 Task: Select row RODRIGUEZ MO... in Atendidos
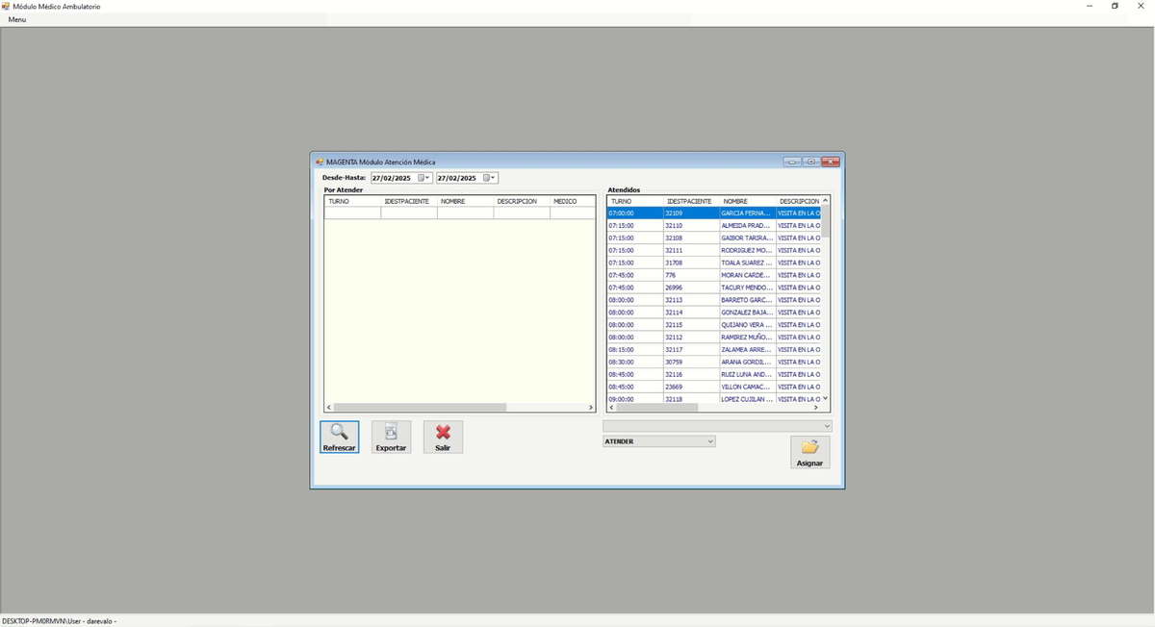(714, 250)
